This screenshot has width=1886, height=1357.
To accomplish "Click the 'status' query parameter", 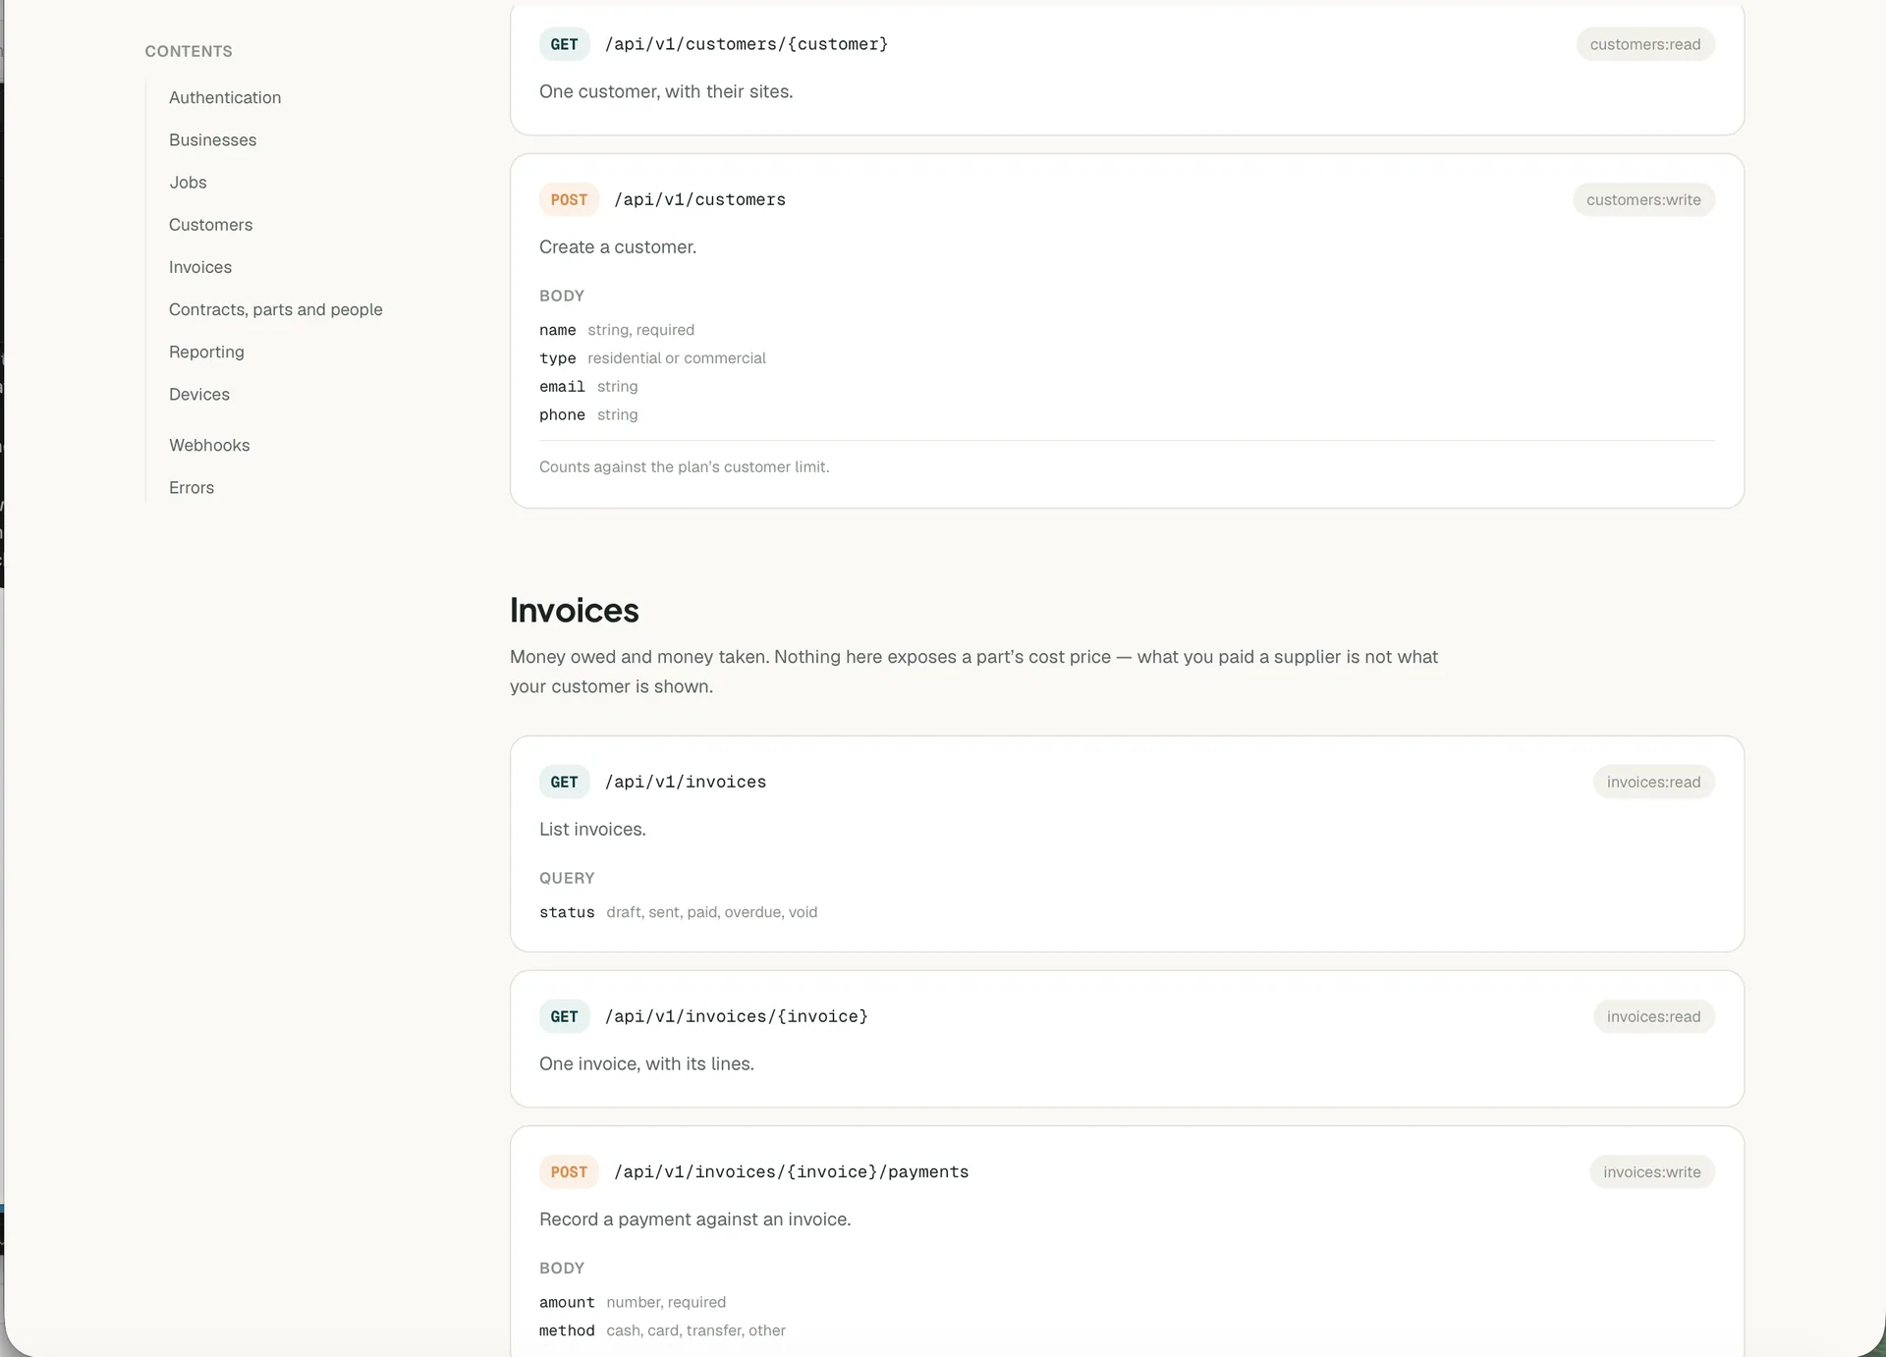I will pos(567,912).
